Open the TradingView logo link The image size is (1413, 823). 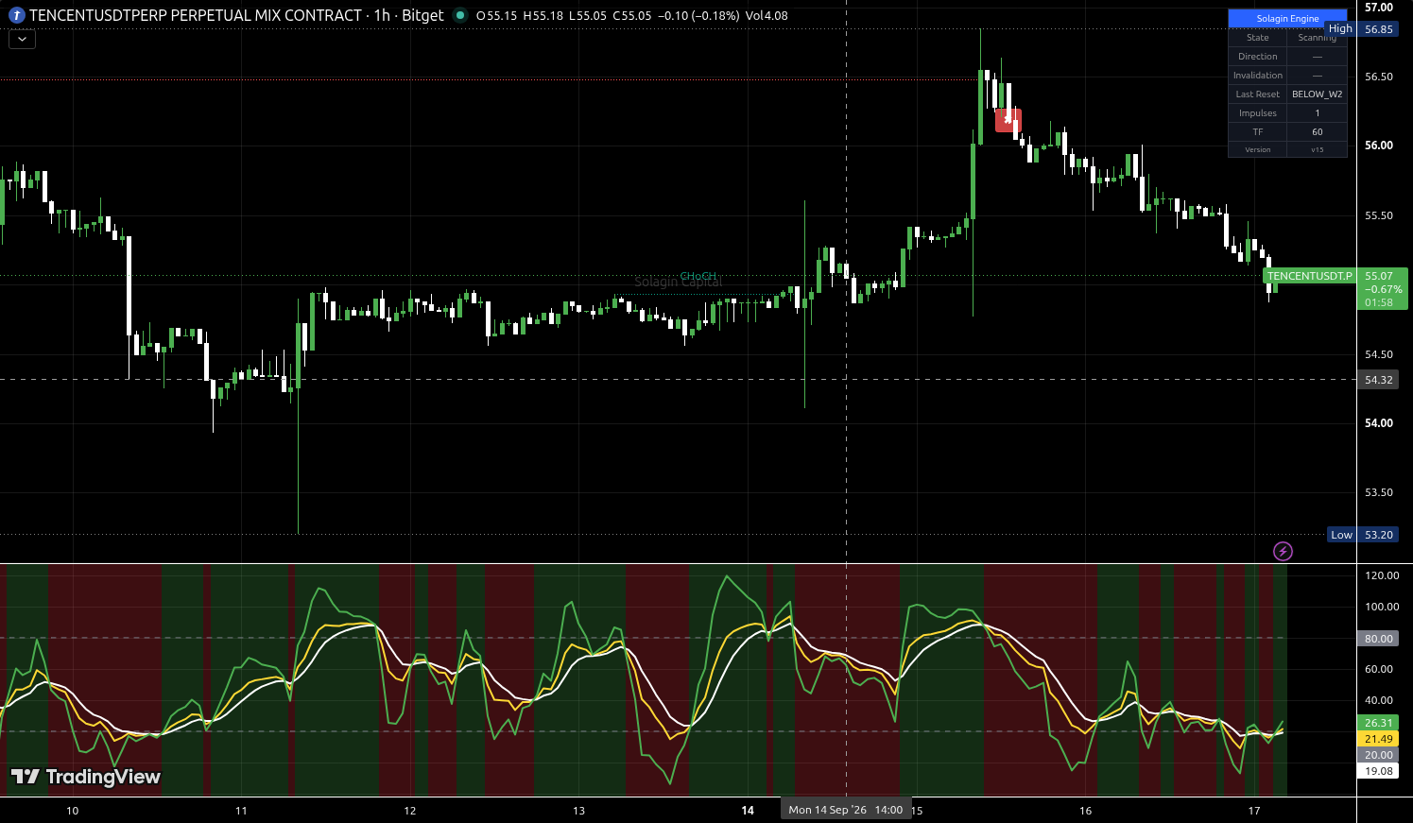tap(86, 777)
